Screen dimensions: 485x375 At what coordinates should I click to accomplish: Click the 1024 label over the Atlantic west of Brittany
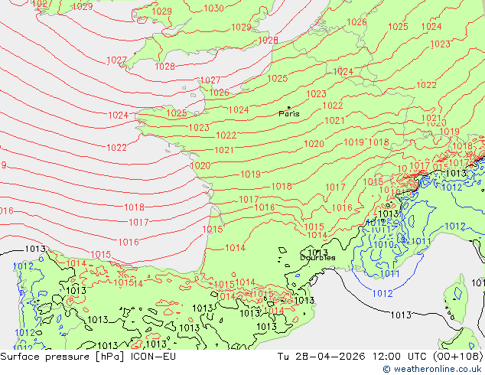tap(118, 116)
